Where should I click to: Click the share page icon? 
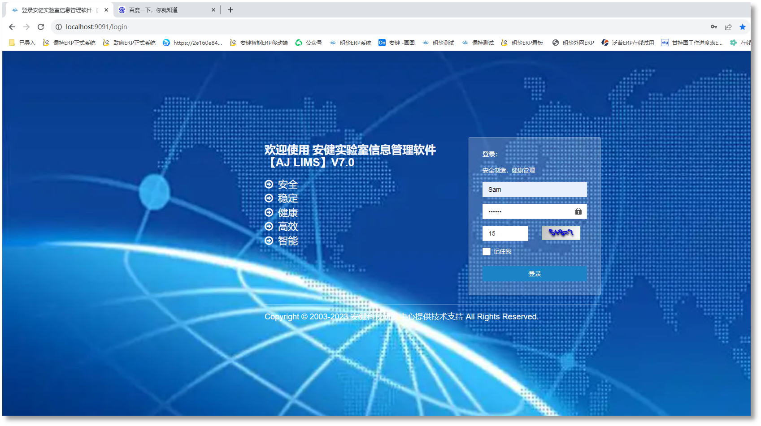point(728,27)
